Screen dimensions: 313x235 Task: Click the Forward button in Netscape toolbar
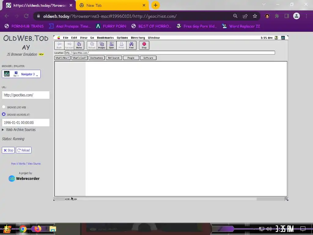pos(69,45)
